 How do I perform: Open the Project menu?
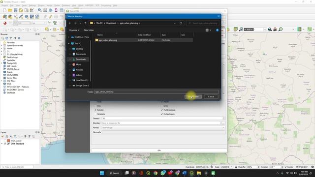[x=4, y=5]
